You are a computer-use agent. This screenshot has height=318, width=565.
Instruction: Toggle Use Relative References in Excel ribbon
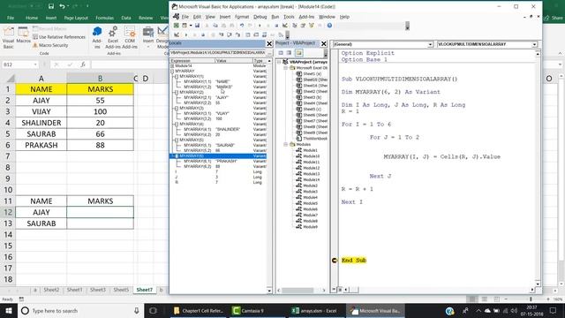click(x=59, y=37)
